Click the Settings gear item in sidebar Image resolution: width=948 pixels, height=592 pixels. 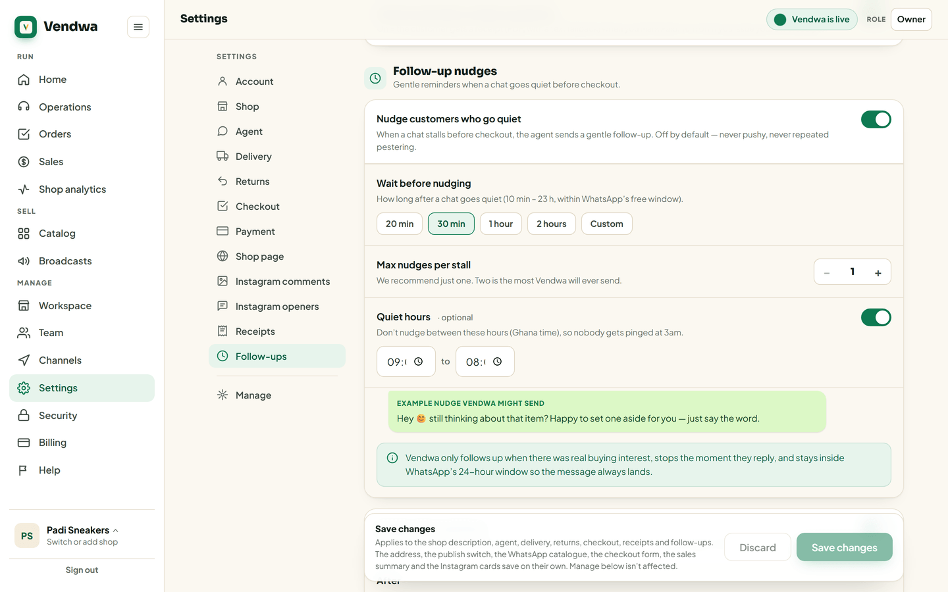pyautogui.click(x=82, y=388)
